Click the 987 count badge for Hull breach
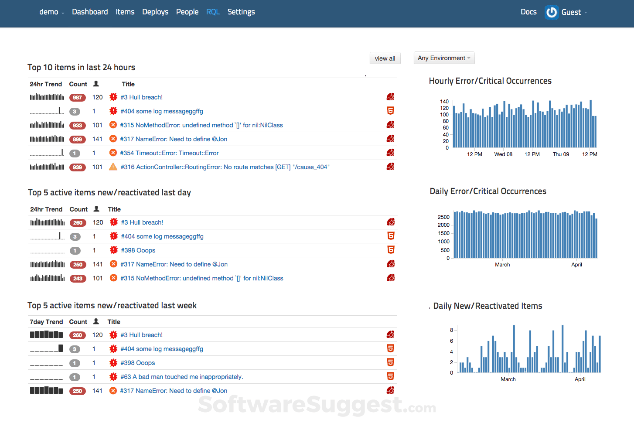634x447 pixels. click(77, 98)
